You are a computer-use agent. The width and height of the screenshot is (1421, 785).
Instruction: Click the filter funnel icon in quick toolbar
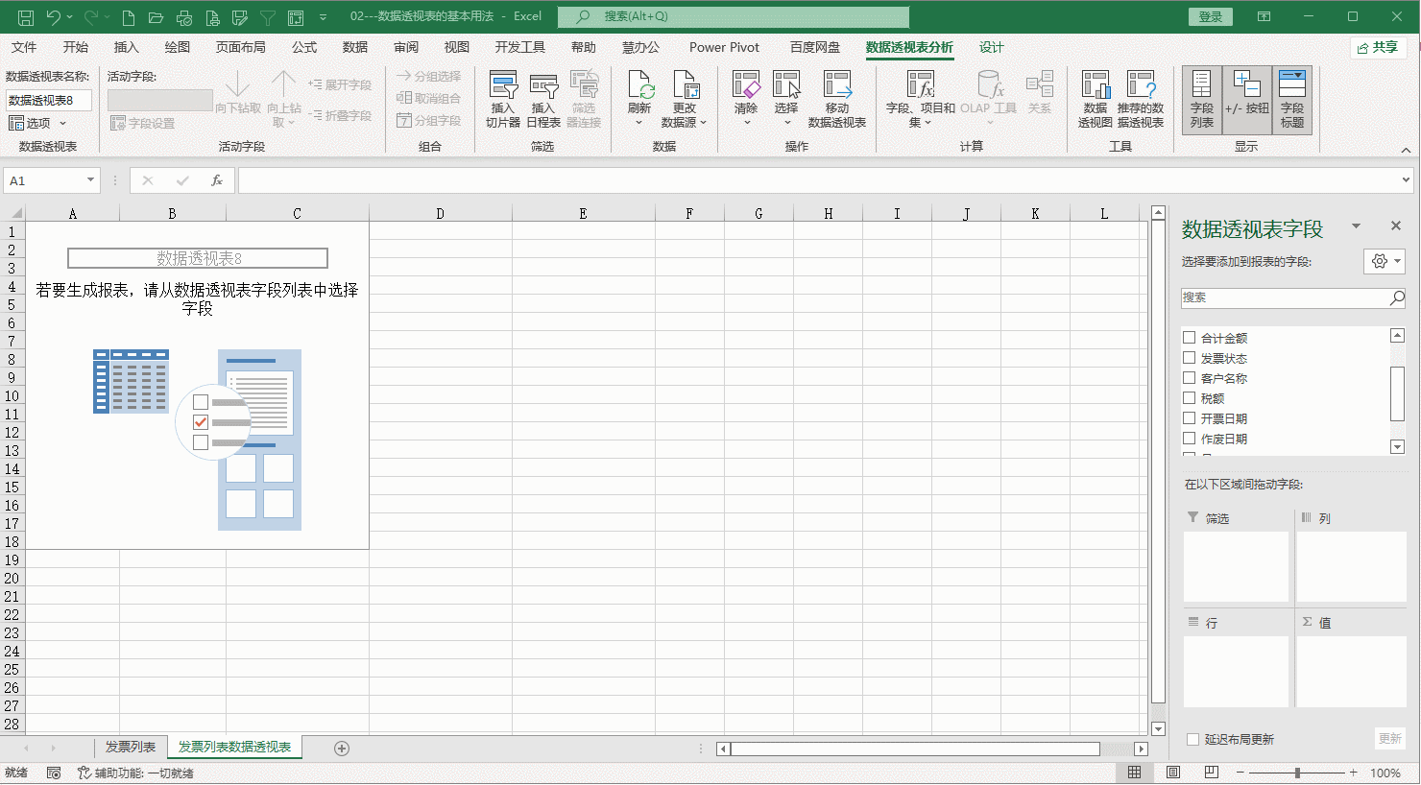(x=268, y=17)
